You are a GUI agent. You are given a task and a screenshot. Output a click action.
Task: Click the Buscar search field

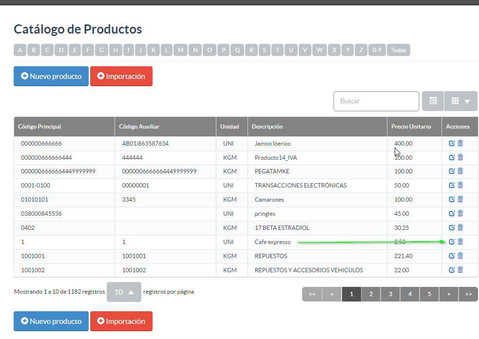click(376, 101)
